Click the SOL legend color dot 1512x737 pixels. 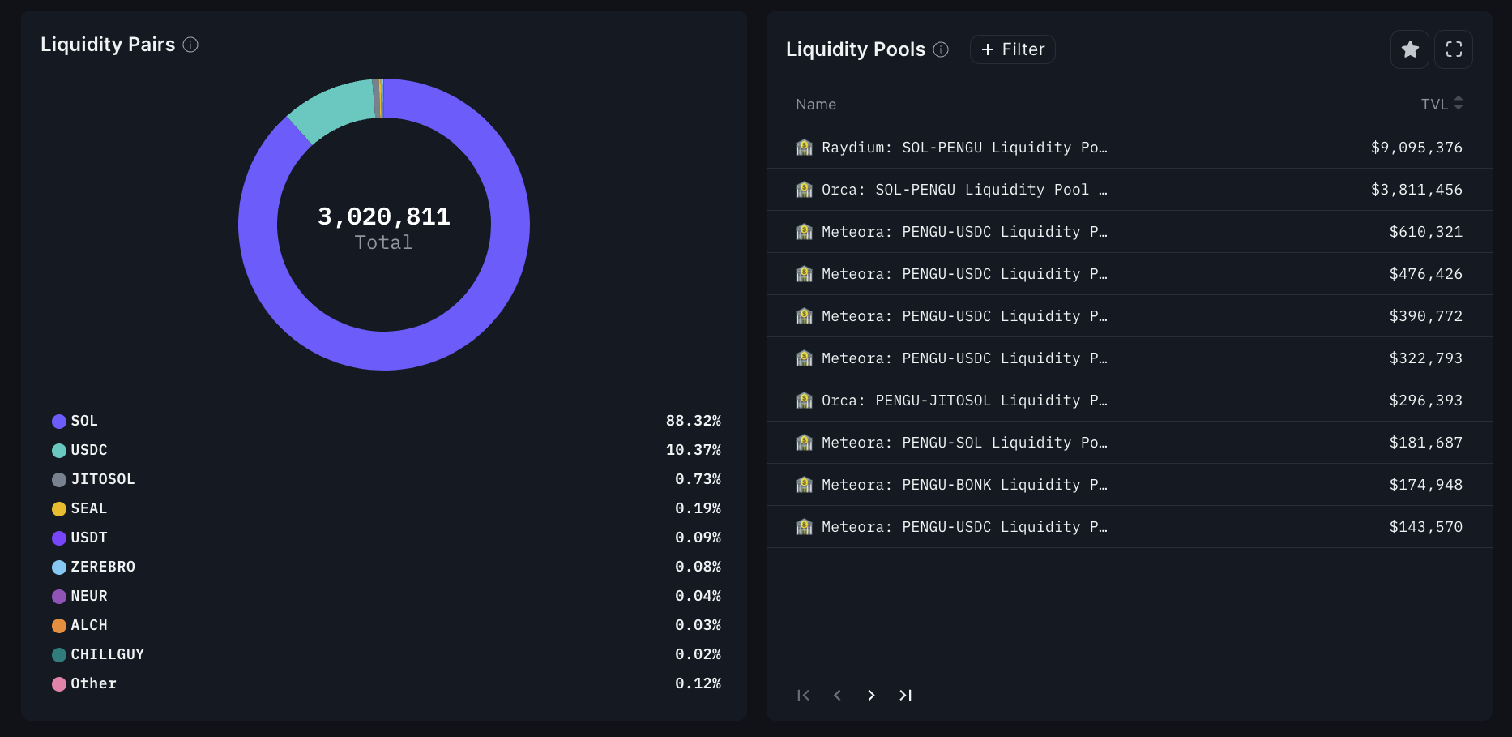pyautogui.click(x=59, y=422)
